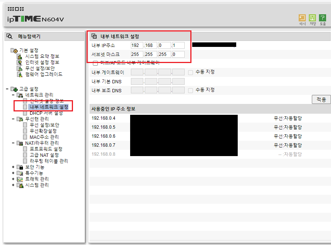Toggle 수동 지정 checkbox for 내부 게이트웨이
The image size is (331, 245).
(190, 72)
